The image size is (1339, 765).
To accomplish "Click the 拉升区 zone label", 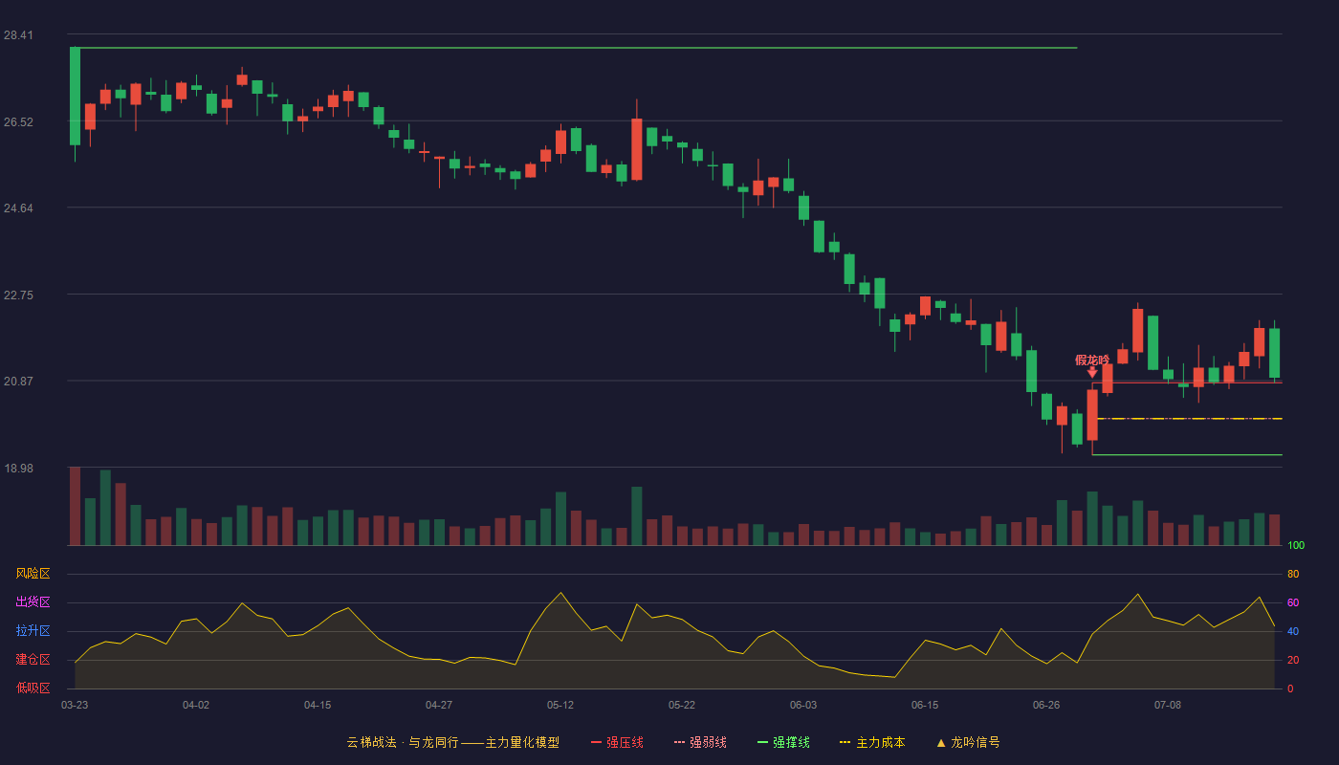I will click(x=33, y=631).
